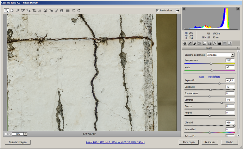Open the Presets panel tab

(225, 44)
